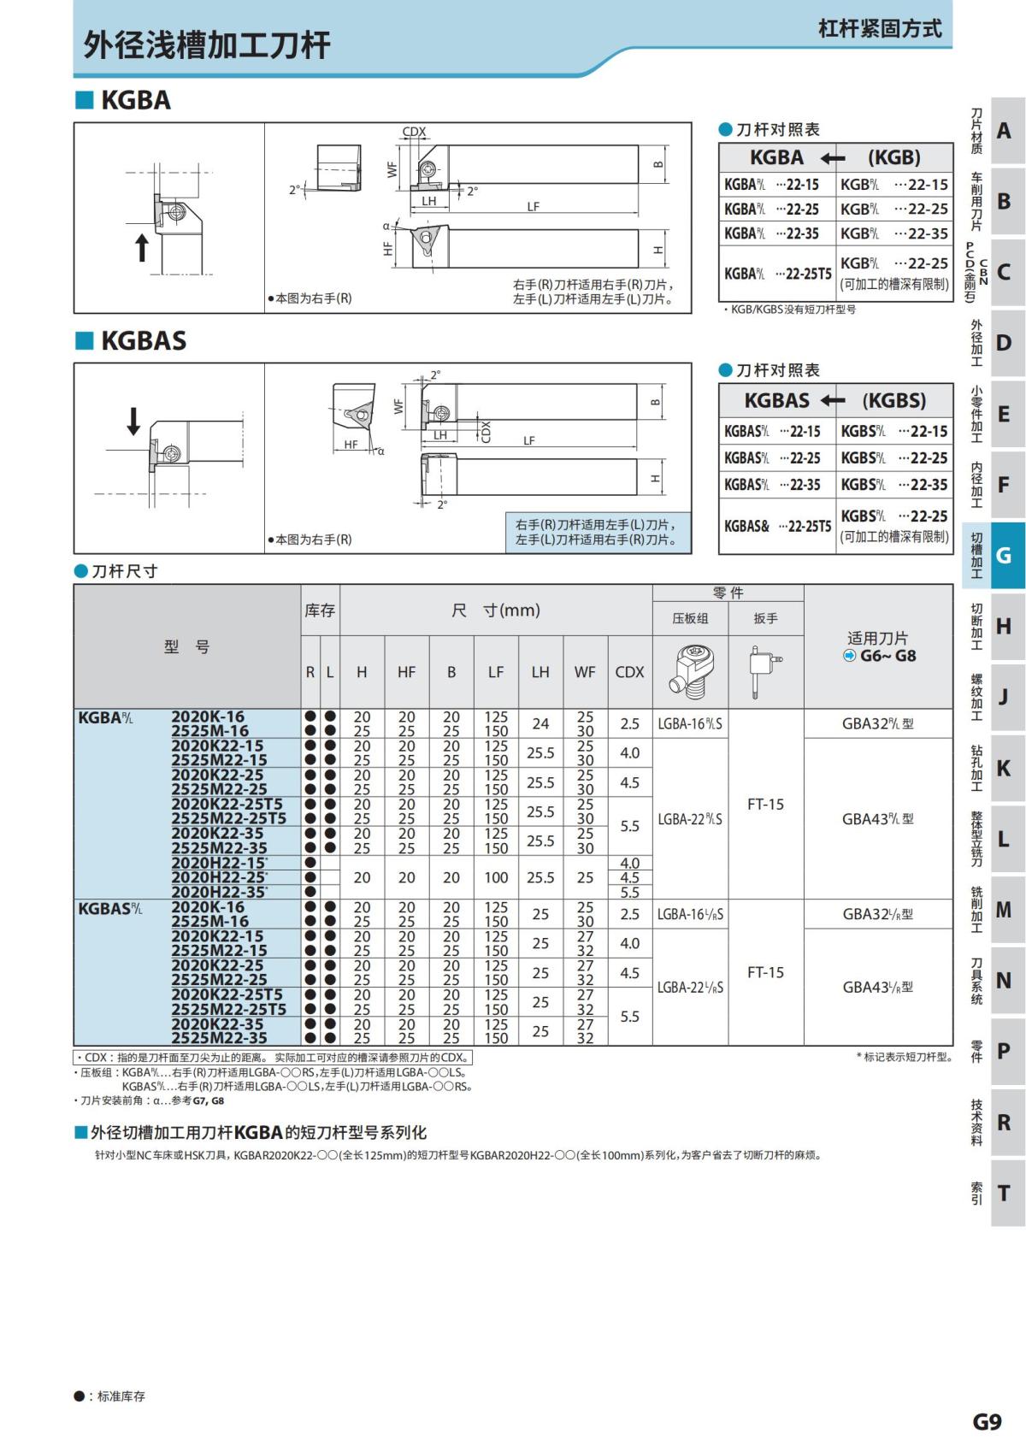1026x1451 pixels.
Task: Click the 100 LF value for short holders
Action: pos(496,877)
